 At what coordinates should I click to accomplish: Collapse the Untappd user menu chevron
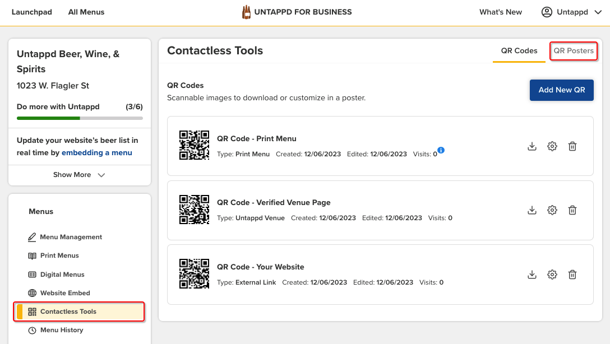tap(597, 12)
